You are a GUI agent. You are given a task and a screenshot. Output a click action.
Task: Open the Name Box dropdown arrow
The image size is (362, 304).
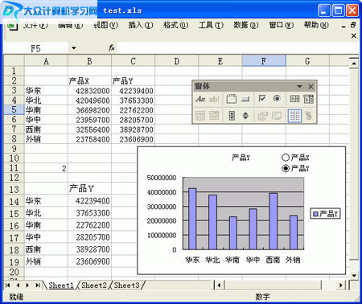point(73,48)
